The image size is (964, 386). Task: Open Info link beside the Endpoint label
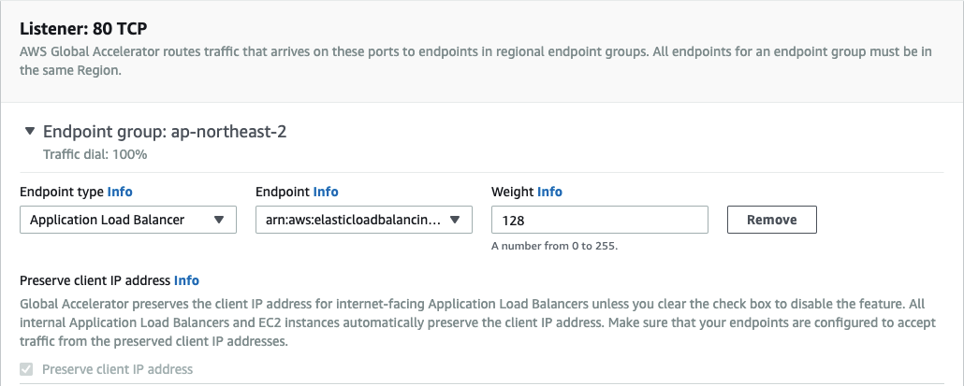(x=326, y=192)
